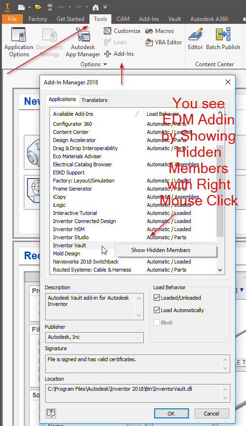Viewport: 246px width, 426px height.
Task: Start Batch Publish in Content Center
Action: 223,39
